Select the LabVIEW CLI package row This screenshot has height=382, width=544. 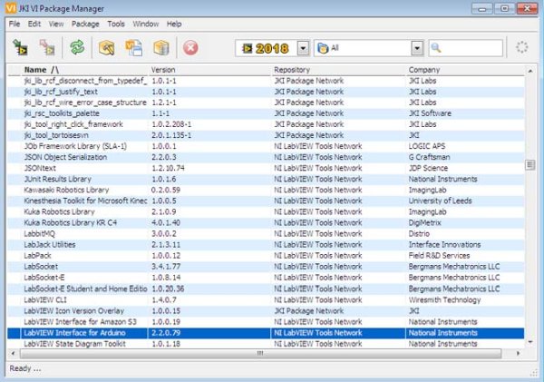pos(266,299)
